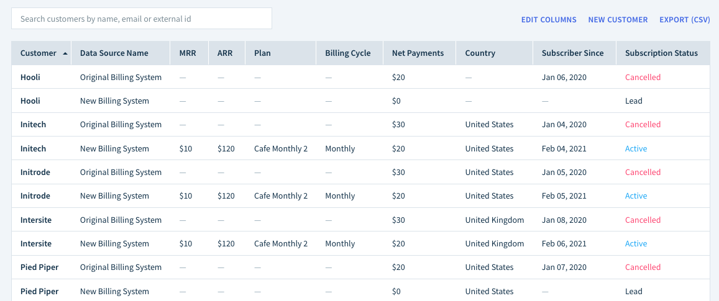Sort by the ARR column header

[x=225, y=53]
